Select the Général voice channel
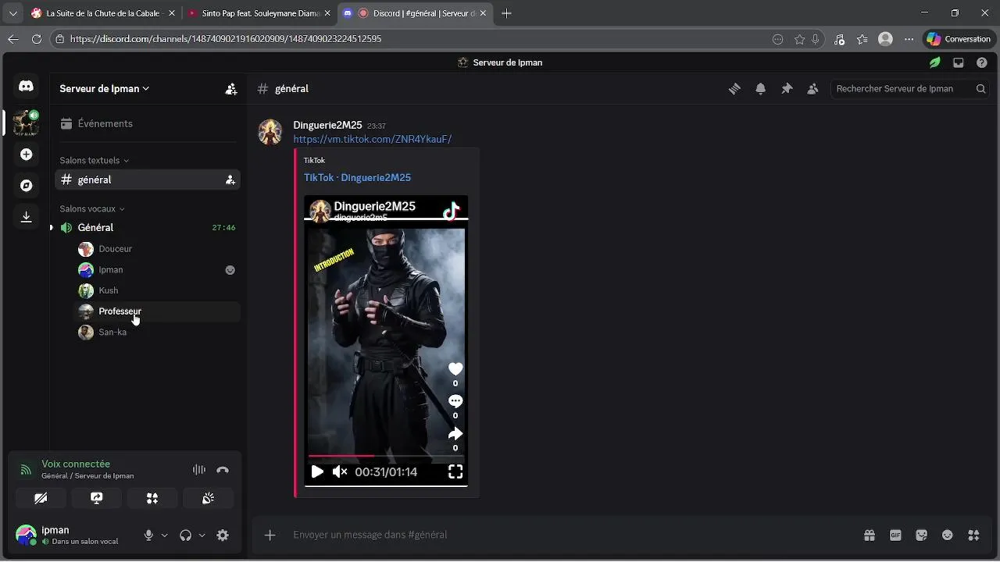 (x=147, y=228)
